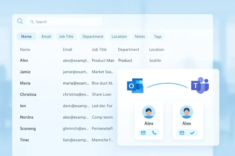Click the phone icon on Alex card
The width and height of the screenshot is (235, 156).
(154, 133)
